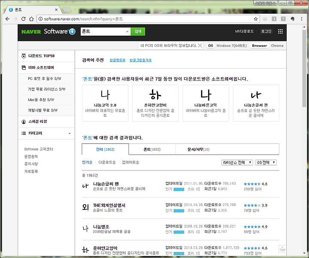Image resolution: width=309 pixels, height=258 pixels.
Task: Click the page vertical scrollbar thumb
Action: 304,69
